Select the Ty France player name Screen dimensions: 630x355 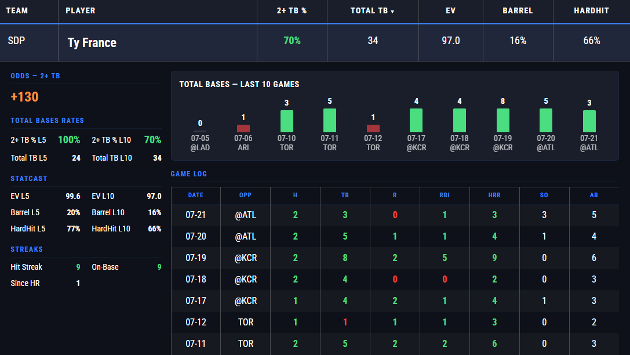(92, 42)
